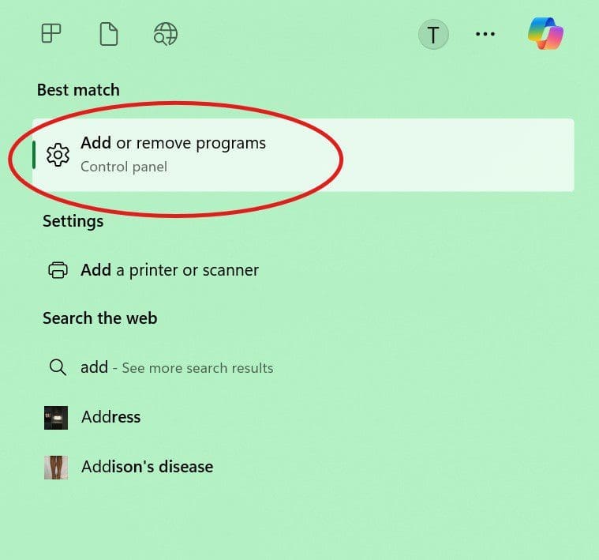Open the Addison's disease web suggestion
This screenshot has width=599, height=560.
(x=147, y=467)
